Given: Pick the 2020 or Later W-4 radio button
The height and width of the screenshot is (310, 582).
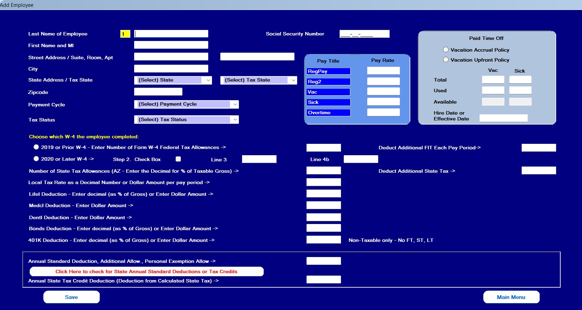Looking at the screenshot, I should [x=36, y=159].
